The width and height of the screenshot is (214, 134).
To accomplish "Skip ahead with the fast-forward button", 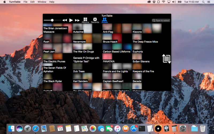I will tap(77, 20).
